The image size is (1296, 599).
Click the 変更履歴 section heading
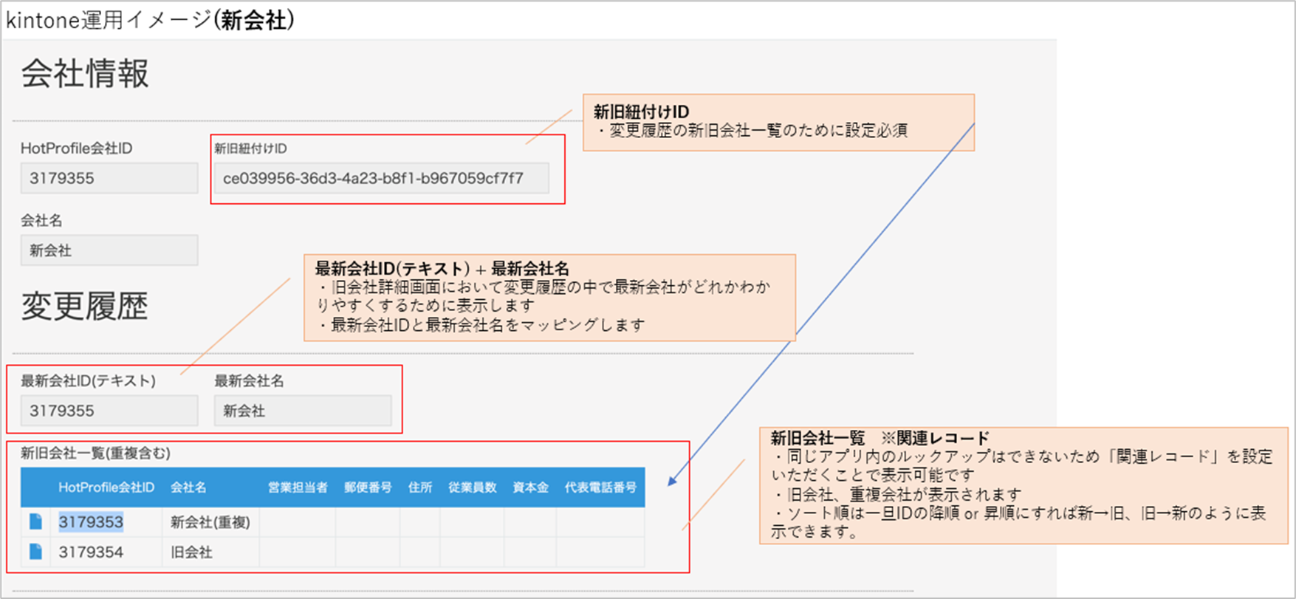pos(84,307)
